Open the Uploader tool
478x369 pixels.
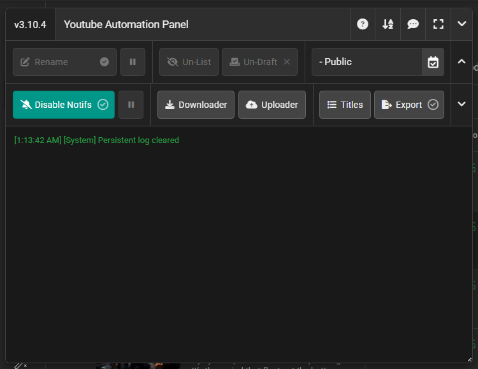pos(272,105)
